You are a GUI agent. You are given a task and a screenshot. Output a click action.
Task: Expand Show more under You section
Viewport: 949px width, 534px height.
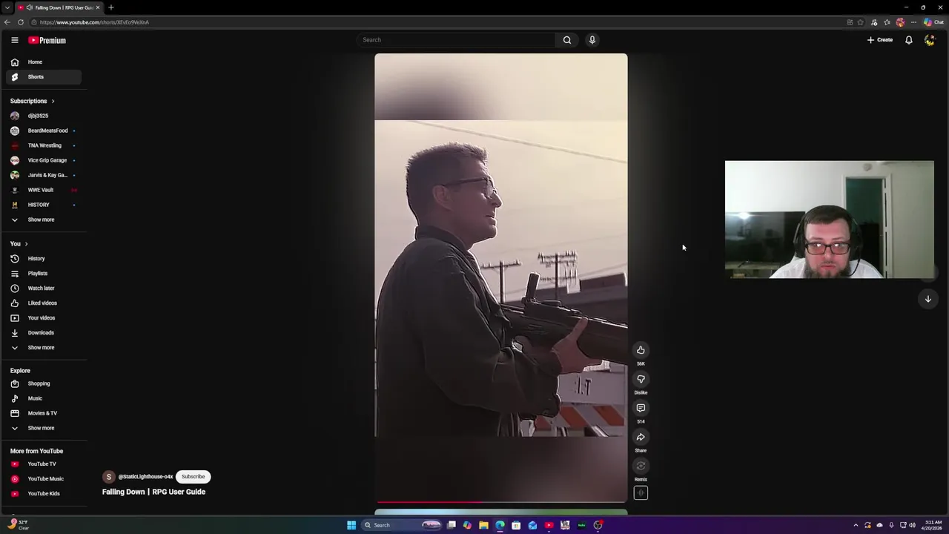tap(44, 348)
